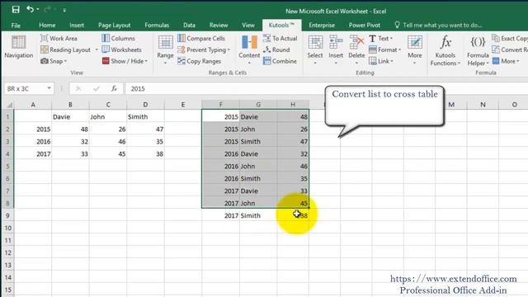The height and width of the screenshot is (297, 528).
Task: Click the Compare Cells tool
Action: tap(201, 39)
